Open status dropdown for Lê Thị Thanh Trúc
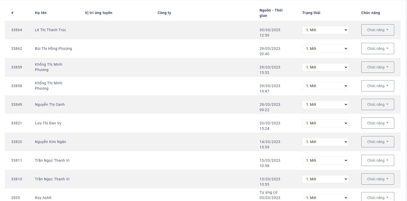407x201 pixels. (325, 30)
